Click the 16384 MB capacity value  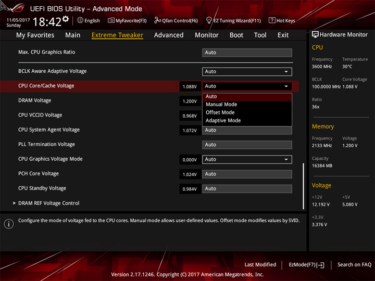322,166
